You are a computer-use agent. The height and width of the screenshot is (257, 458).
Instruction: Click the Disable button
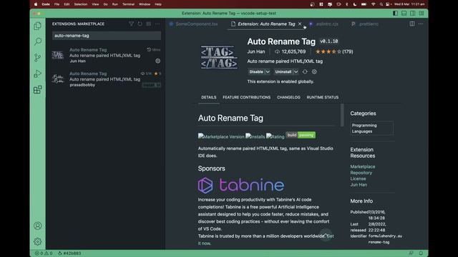(256, 71)
